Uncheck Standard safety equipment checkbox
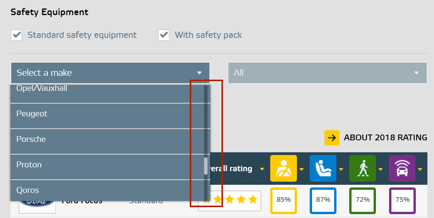The height and width of the screenshot is (218, 434). [16, 35]
